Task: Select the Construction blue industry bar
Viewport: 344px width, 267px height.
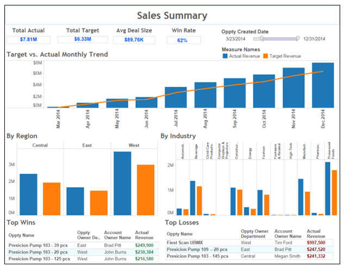Action: pos(233,201)
